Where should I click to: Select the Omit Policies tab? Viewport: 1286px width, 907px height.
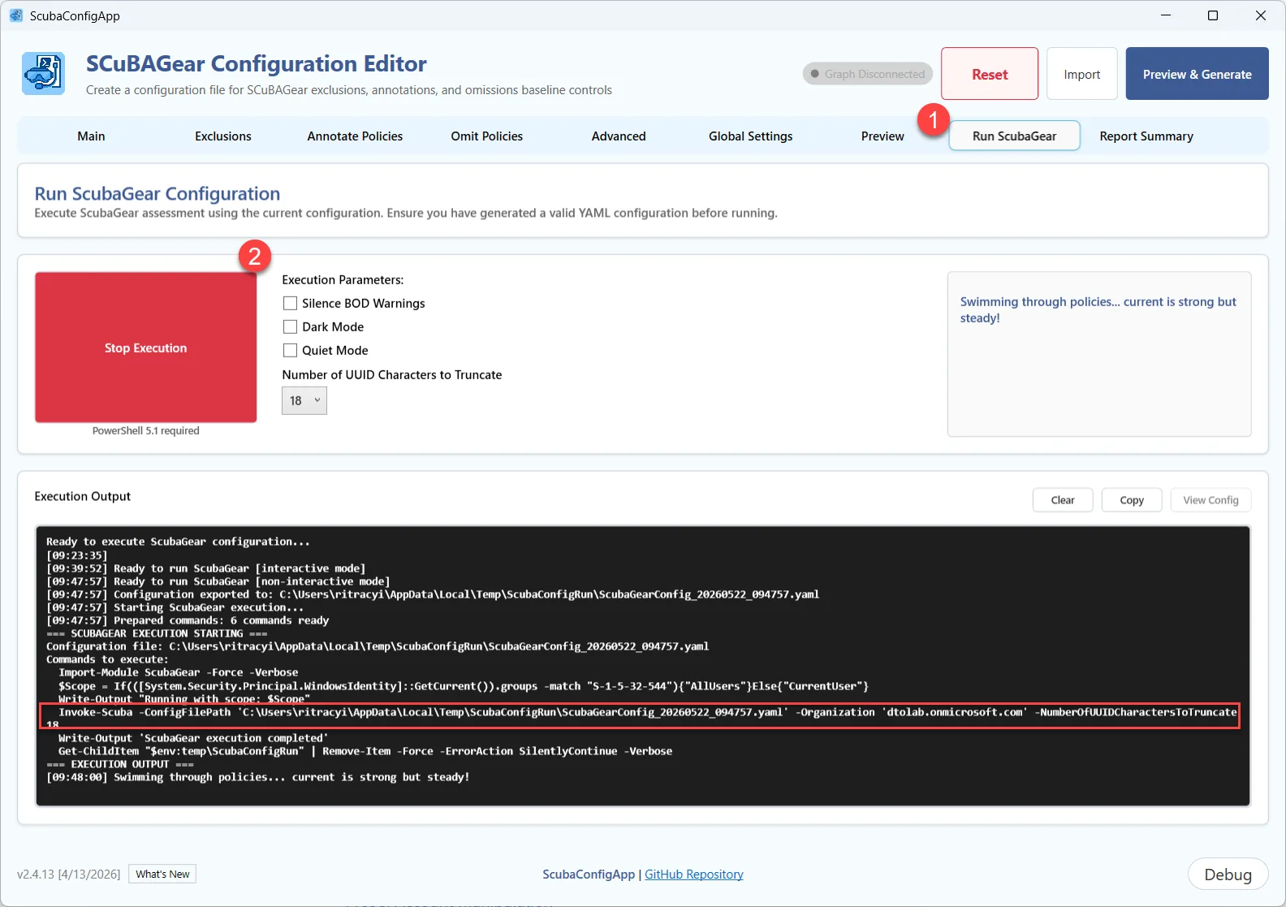(x=487, y=136)
